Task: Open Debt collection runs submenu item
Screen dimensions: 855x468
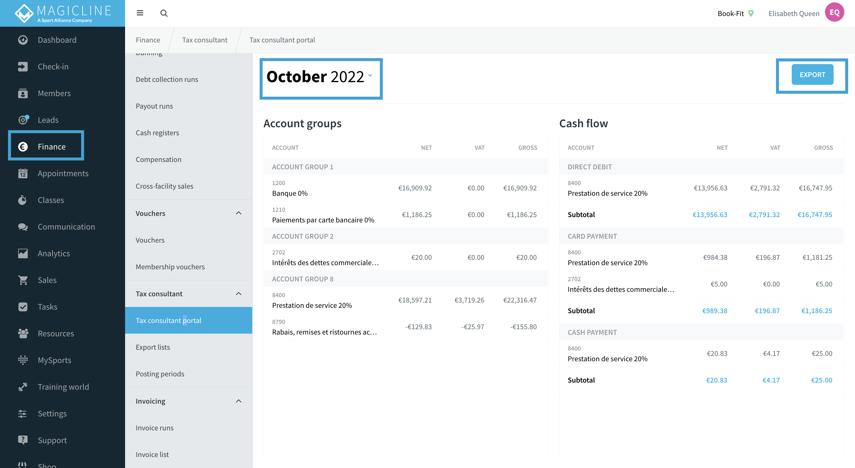Action: (x=189, y=79)
